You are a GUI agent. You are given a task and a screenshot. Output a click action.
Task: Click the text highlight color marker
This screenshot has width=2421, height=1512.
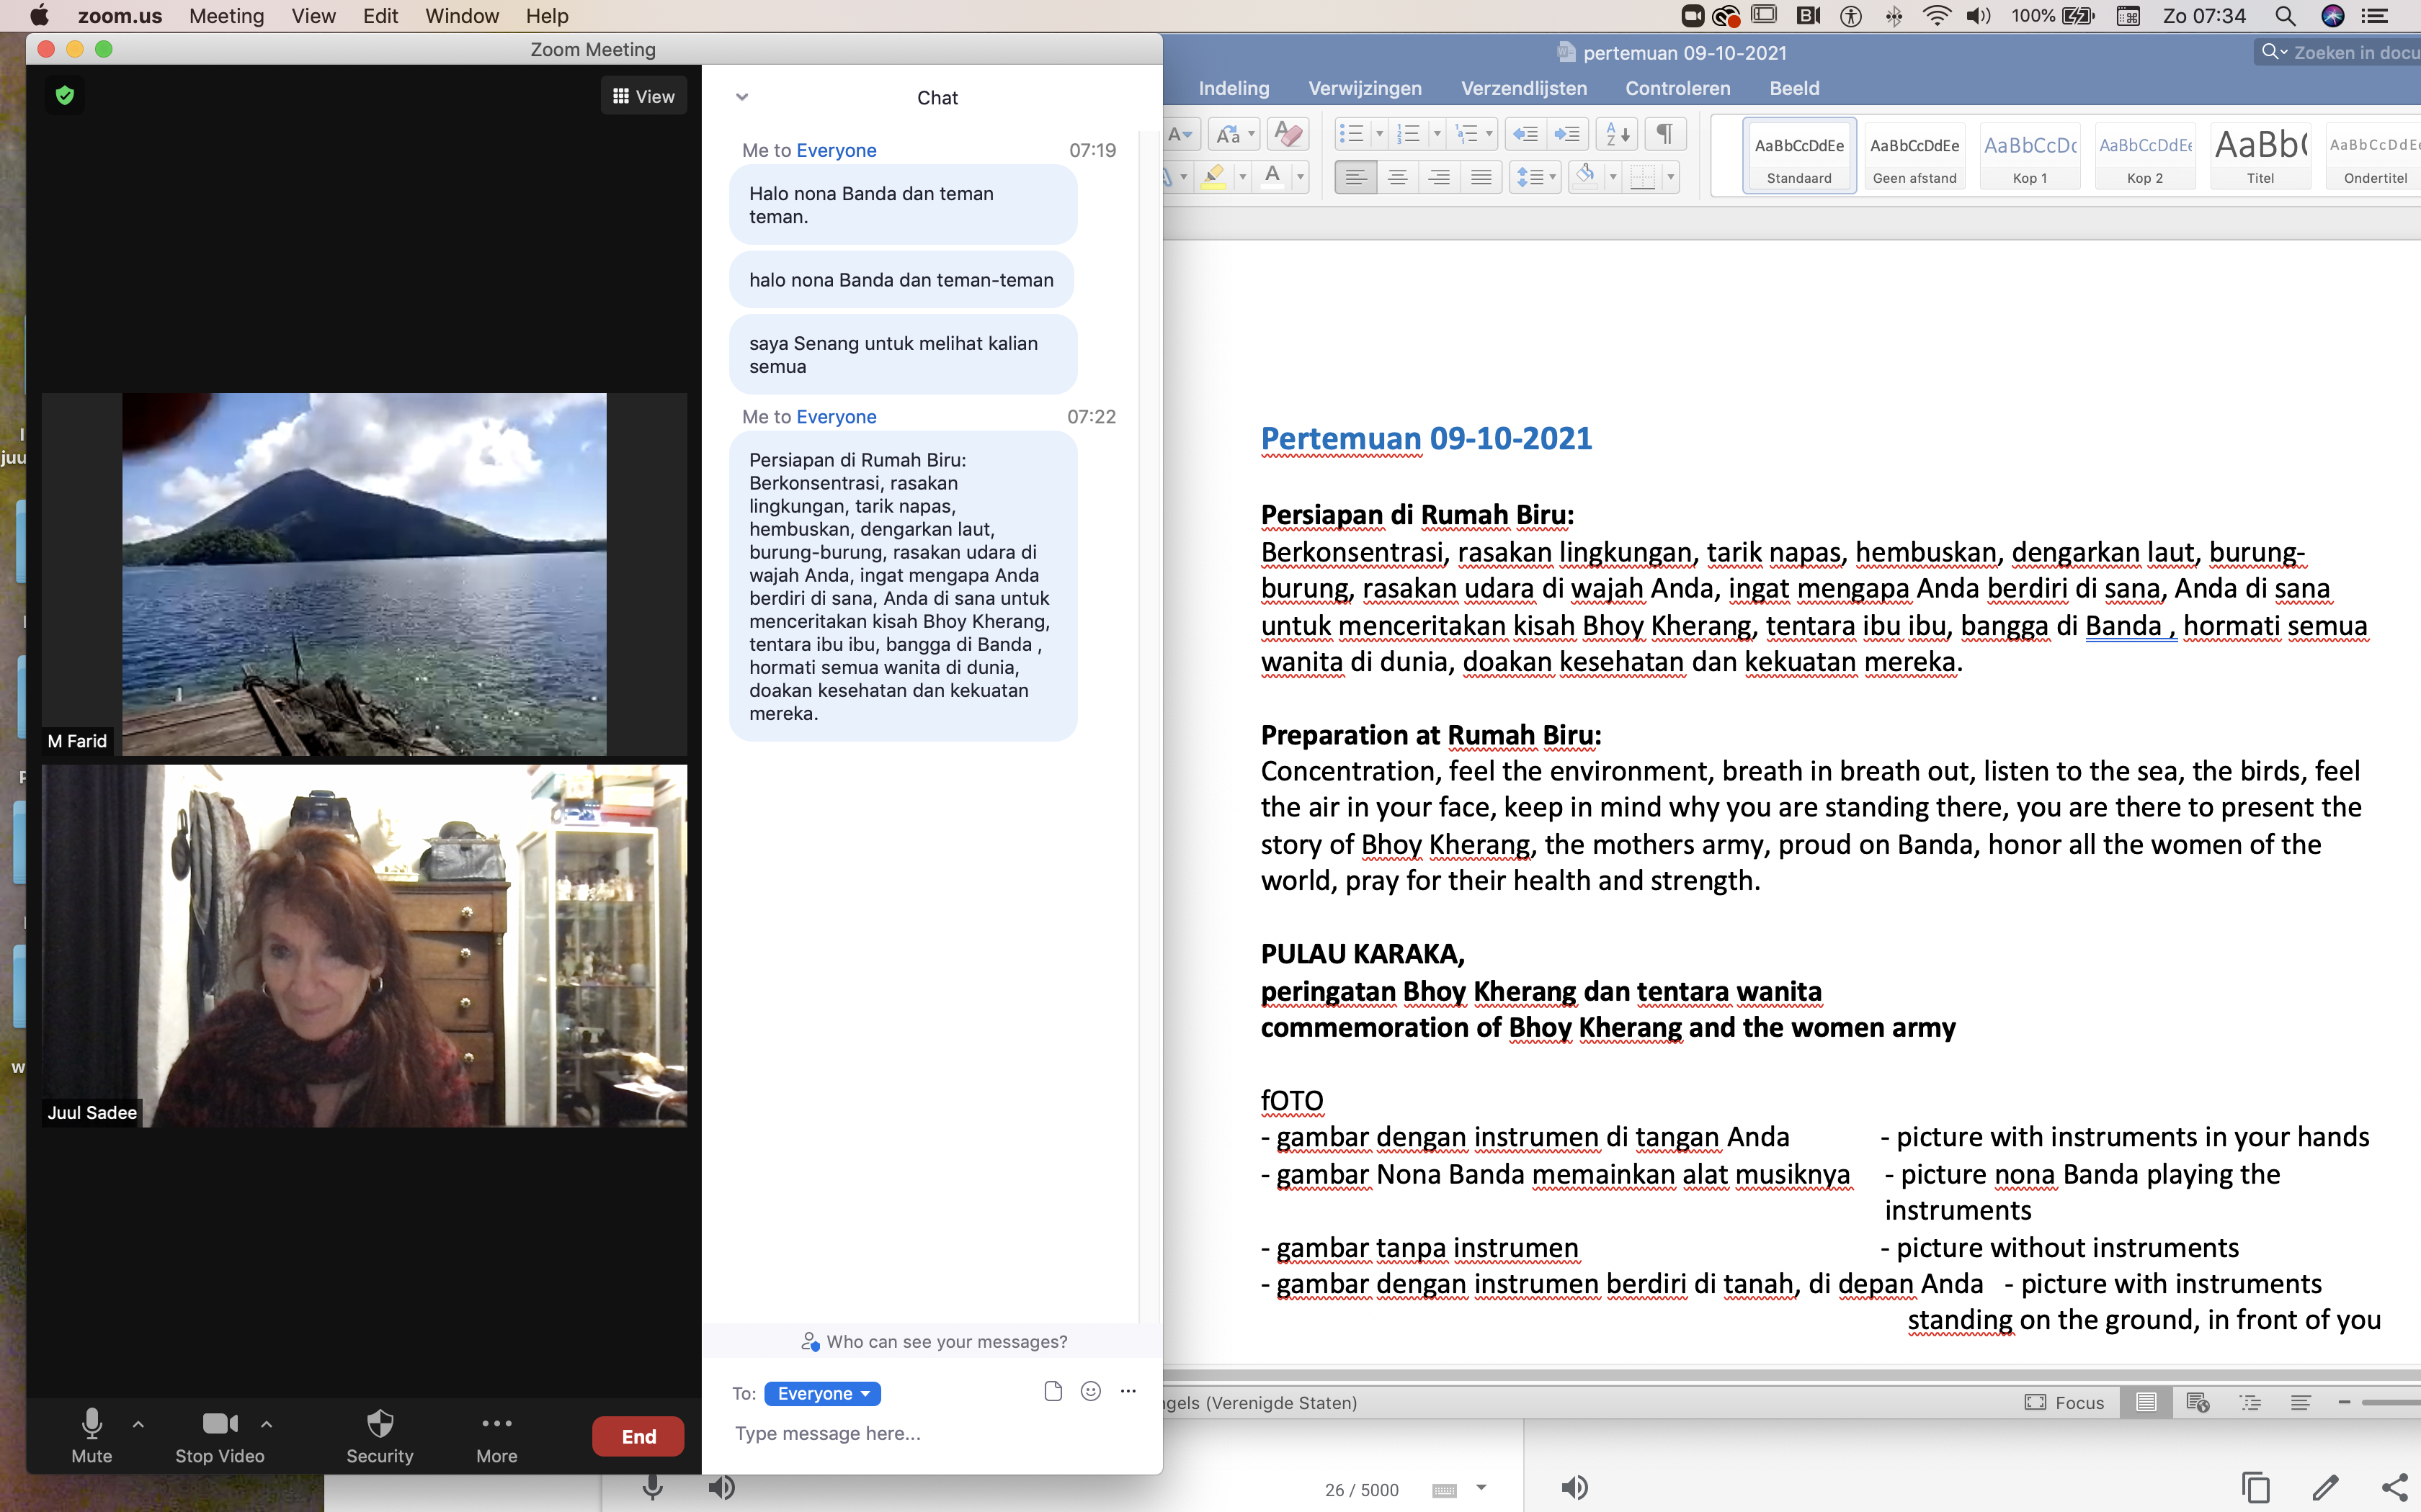1213,177
